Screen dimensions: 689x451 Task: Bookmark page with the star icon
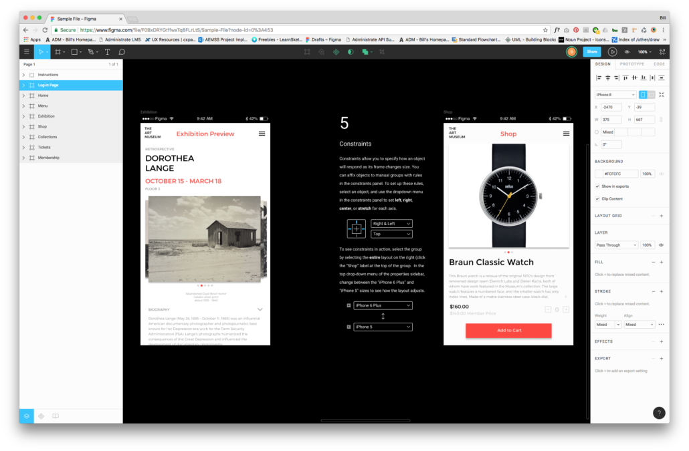tap(545, 30)
